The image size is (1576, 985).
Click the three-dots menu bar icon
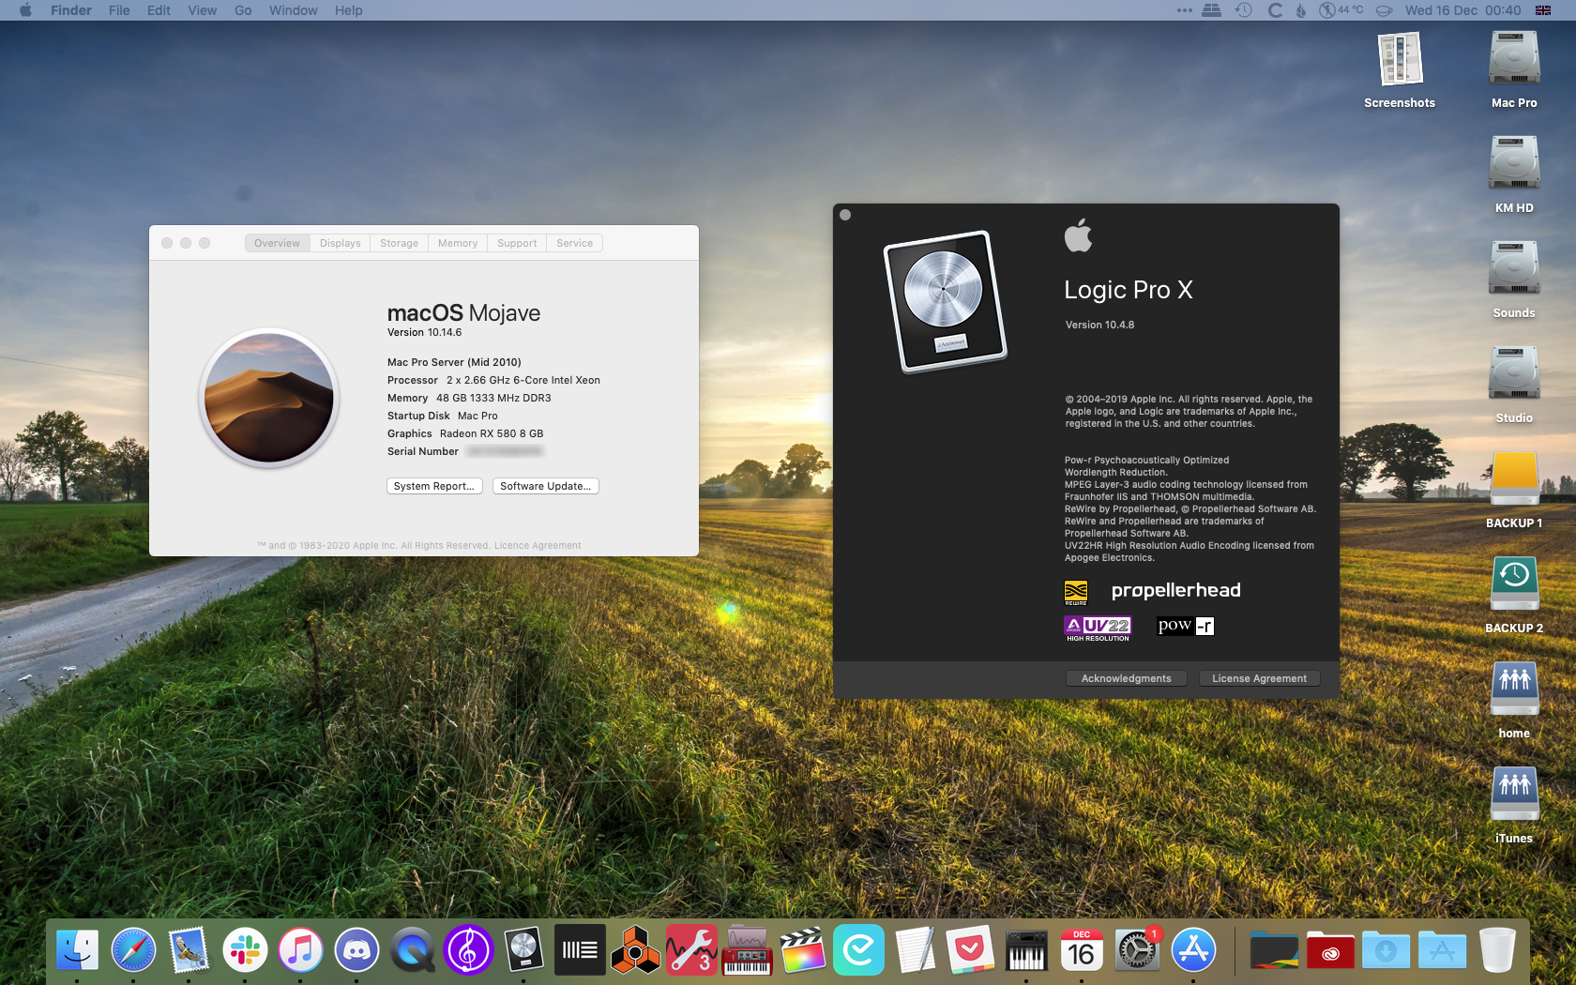point(1184,10)
